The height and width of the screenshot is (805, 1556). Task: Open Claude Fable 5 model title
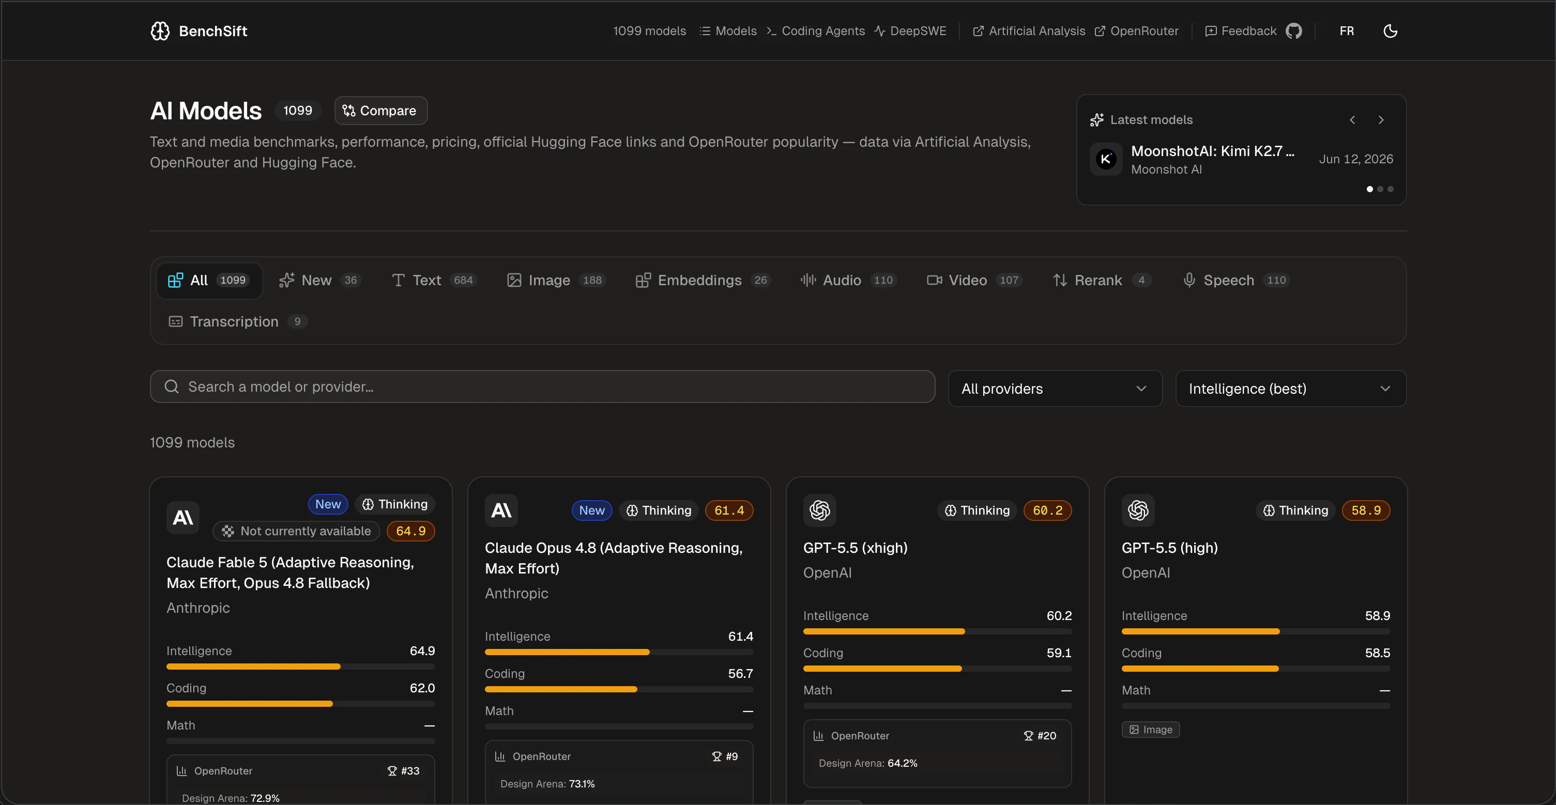(291, 572)
